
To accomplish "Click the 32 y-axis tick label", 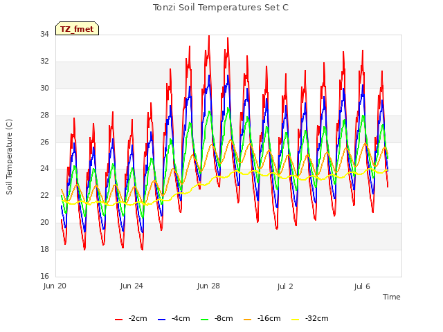I will 44,61.
